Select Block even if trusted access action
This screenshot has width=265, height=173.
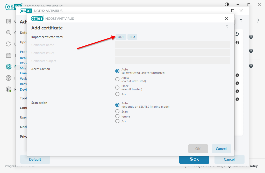pyautogui.click(x=117, y=88)
